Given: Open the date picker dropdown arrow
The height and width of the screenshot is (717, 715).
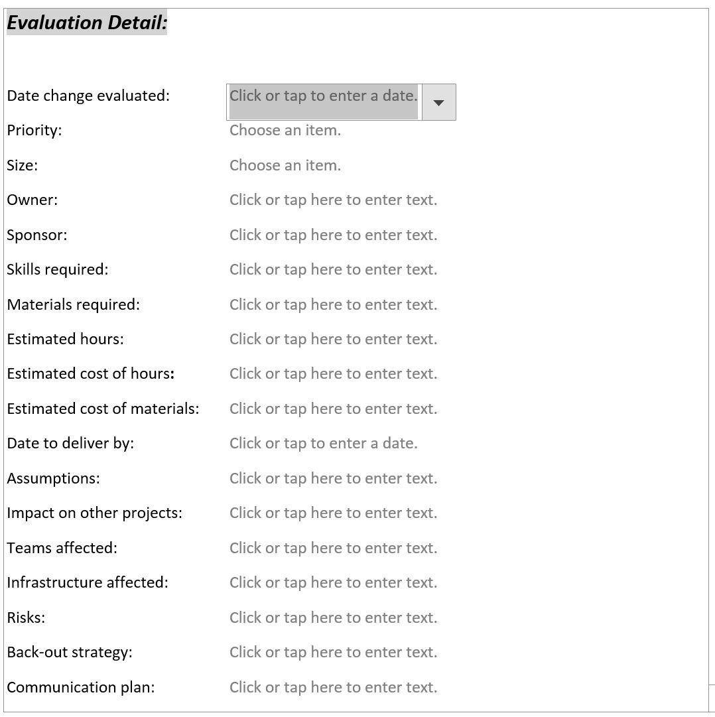Looking at the screenshot, I should tap(438, 102).
